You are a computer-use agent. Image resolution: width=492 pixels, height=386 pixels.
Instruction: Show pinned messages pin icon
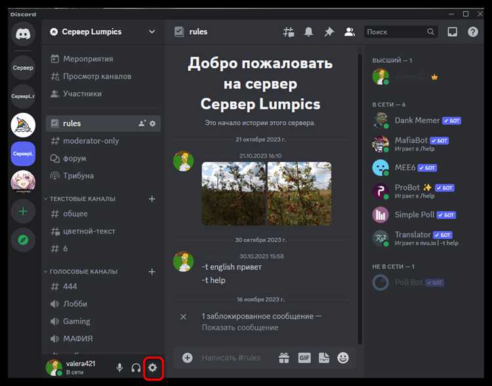coord(329,31)
